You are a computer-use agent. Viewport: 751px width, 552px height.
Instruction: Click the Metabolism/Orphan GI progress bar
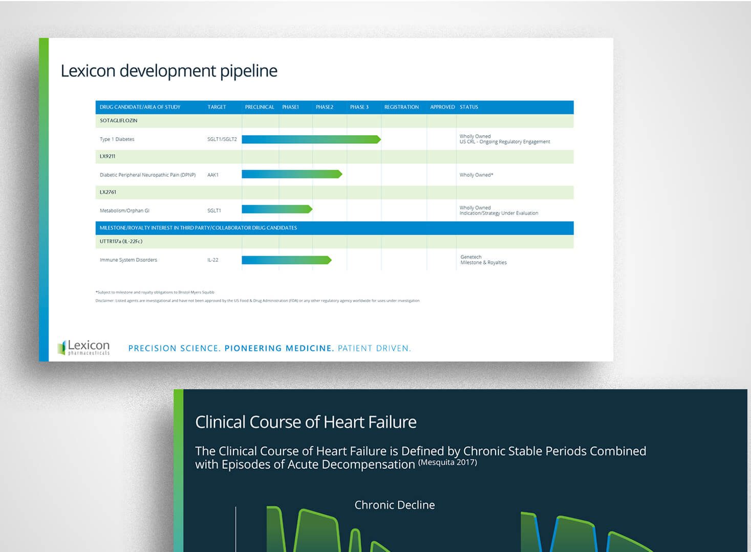(x=277, y=209)
